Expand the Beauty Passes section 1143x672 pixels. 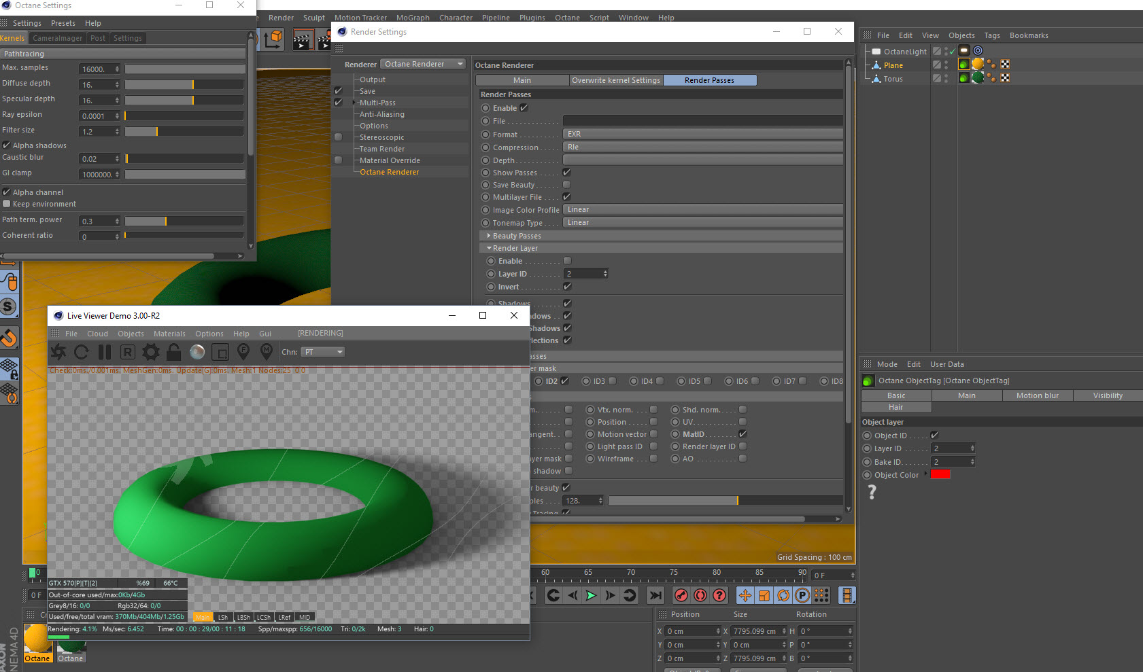tap(489, 236)
